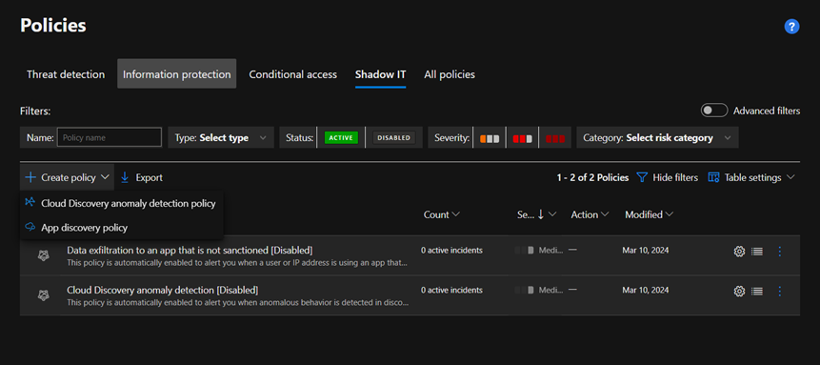Viewport: 820px width, 365px height.
Task: Expand the Type Select type dropdown
Action: (x=221, y=138)
